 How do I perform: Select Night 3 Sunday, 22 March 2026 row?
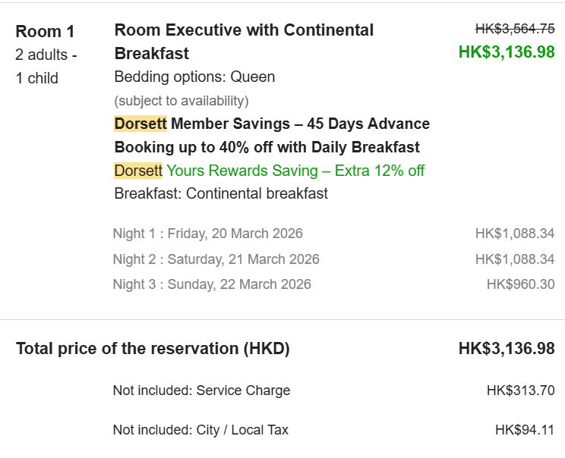[x=333, y=284]
